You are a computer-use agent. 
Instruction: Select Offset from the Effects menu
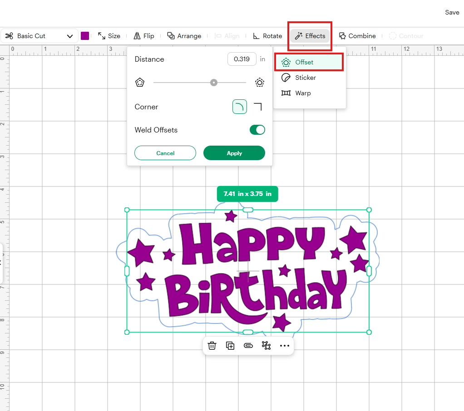click(x=309, y=62)
